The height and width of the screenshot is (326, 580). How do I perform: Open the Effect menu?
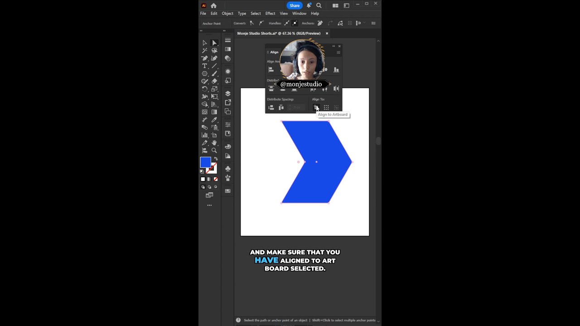270,14
